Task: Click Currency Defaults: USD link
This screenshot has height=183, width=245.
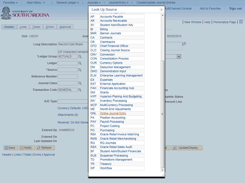Action: pyautogui.click(x=73, y=108)
